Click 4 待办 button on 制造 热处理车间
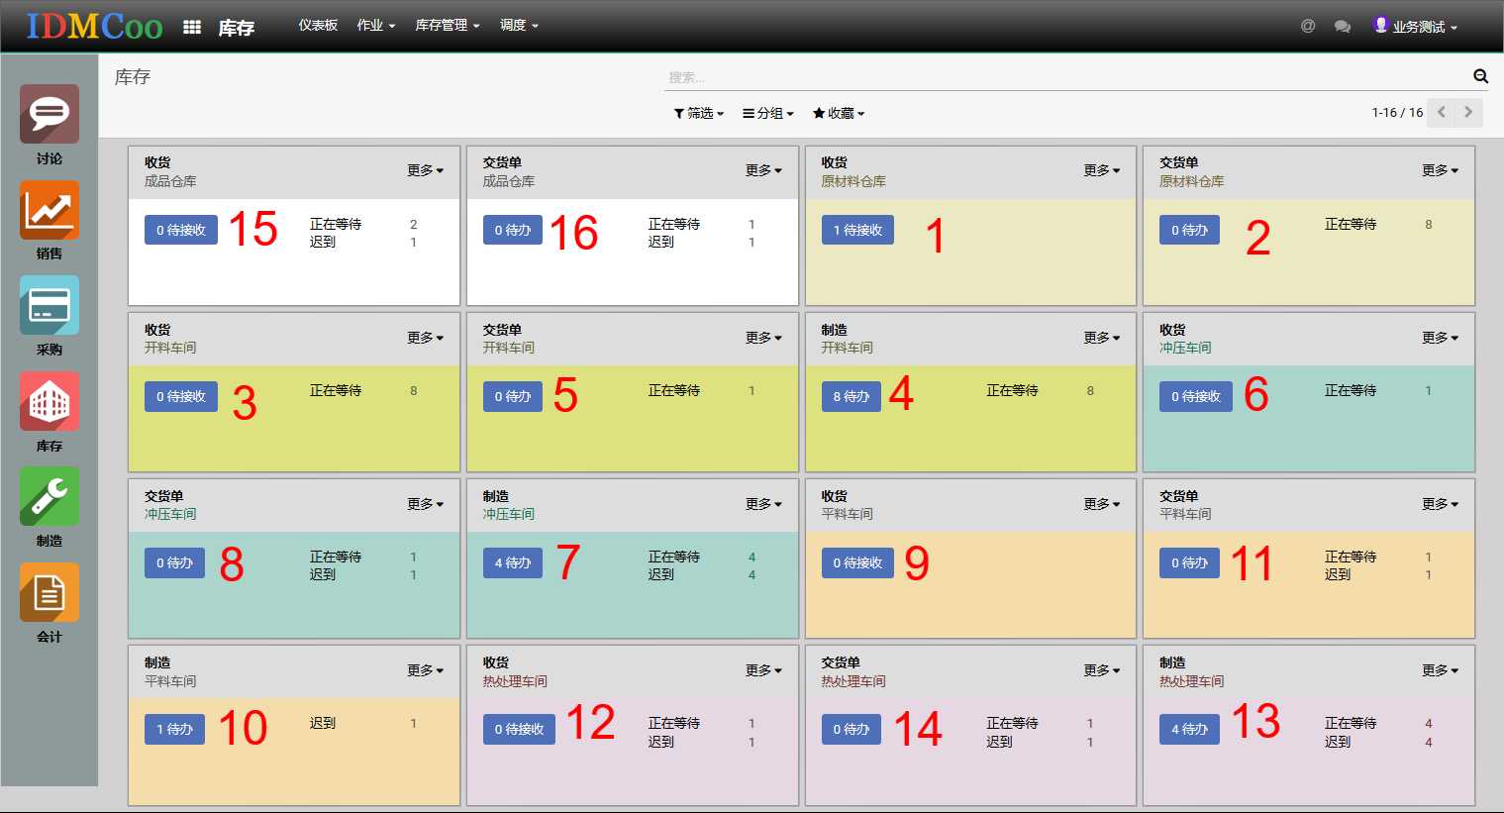This screenshot has height=813, width=1504. point(1189,729)
